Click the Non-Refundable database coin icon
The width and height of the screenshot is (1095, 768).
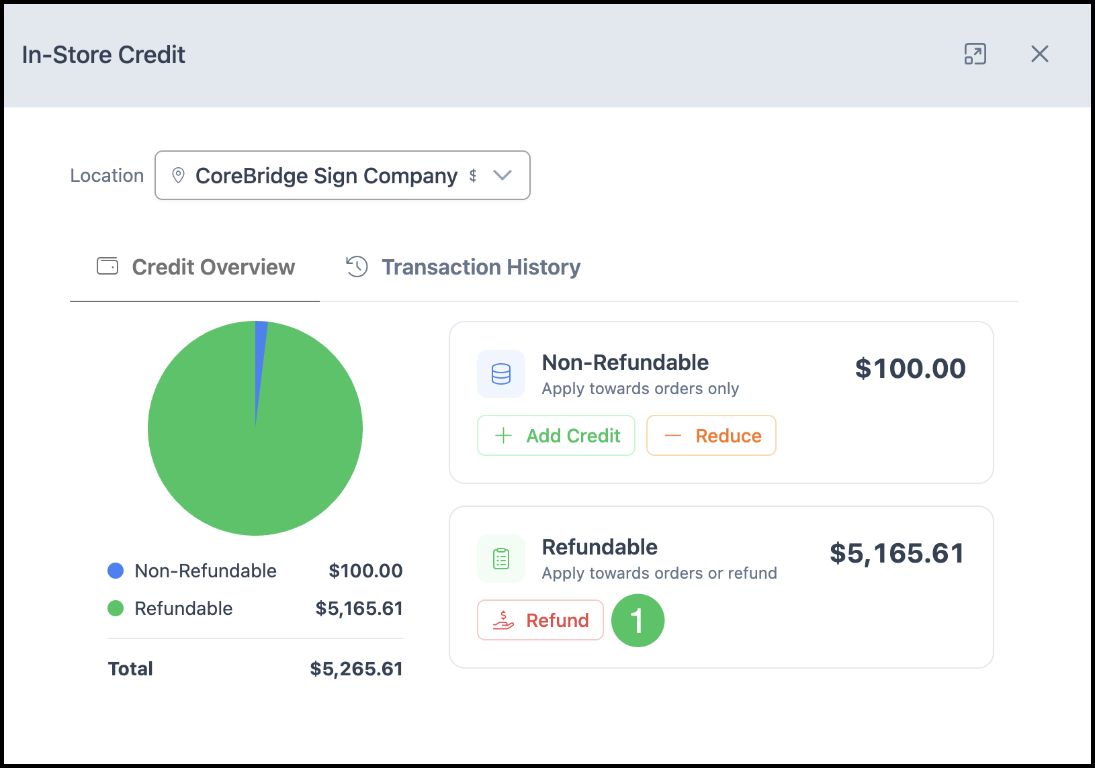click(501, 374)
